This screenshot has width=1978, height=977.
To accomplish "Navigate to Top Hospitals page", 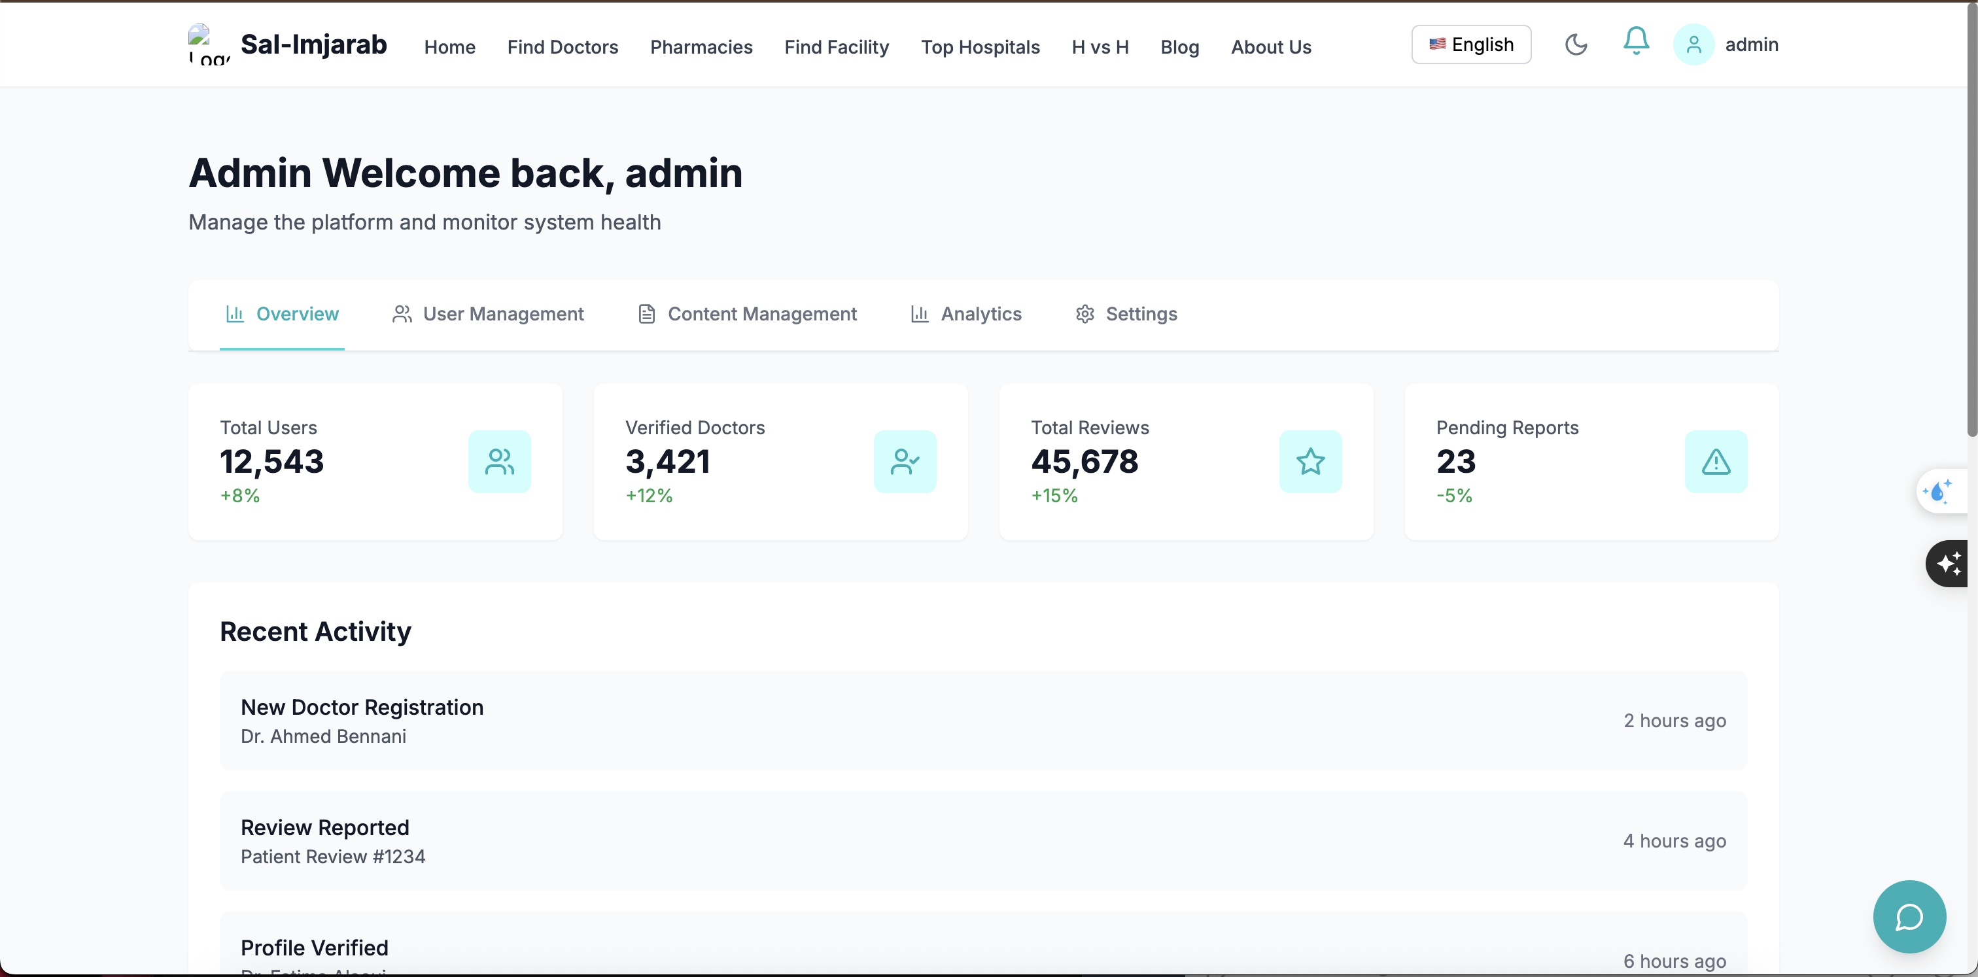I will 980,47.
